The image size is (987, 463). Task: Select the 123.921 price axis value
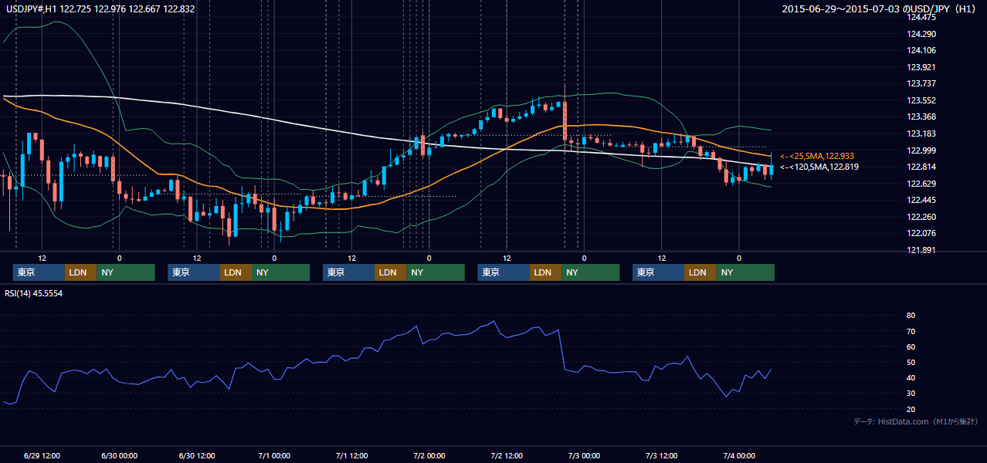click(x=923, y=67)
